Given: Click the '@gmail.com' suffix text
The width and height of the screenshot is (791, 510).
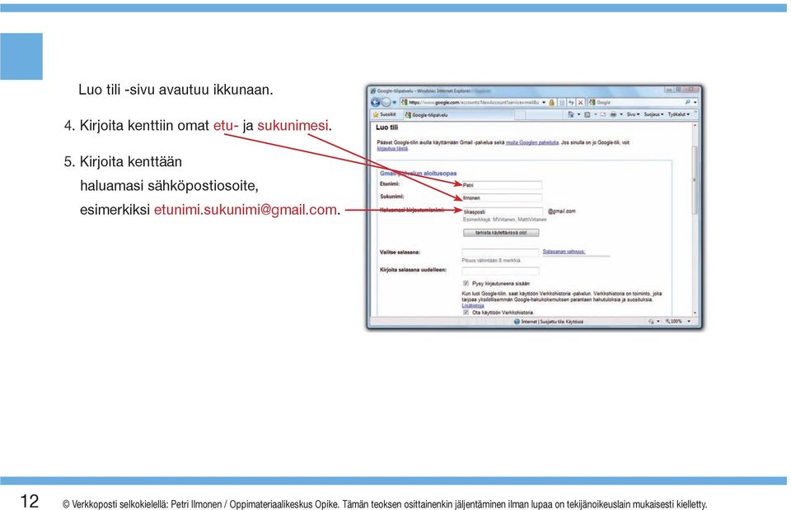Looking at the screenshot, I should (561, 211).
